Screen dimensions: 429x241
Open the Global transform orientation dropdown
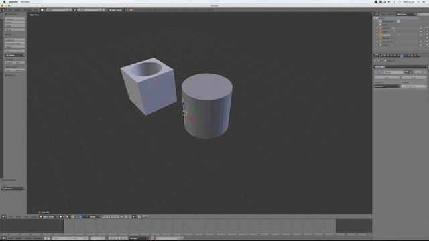coord(93,216)
